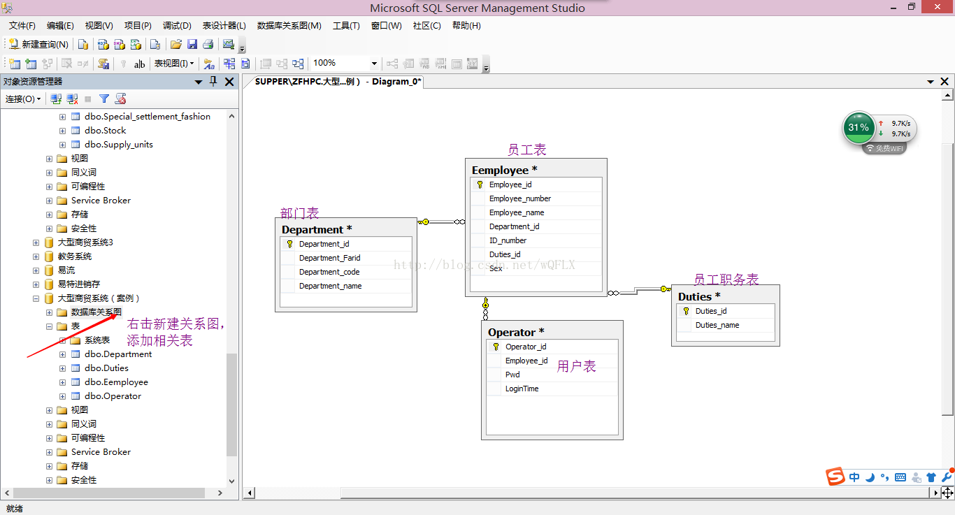This screenshot has width=955, height=515.
Task: Click the Department table title bar
Action: click(x=346, y=229)
